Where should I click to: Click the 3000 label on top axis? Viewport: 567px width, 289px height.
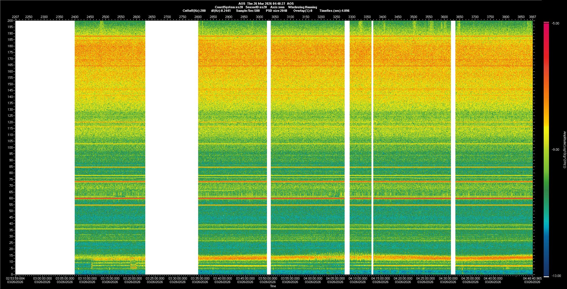pos(259,17)
